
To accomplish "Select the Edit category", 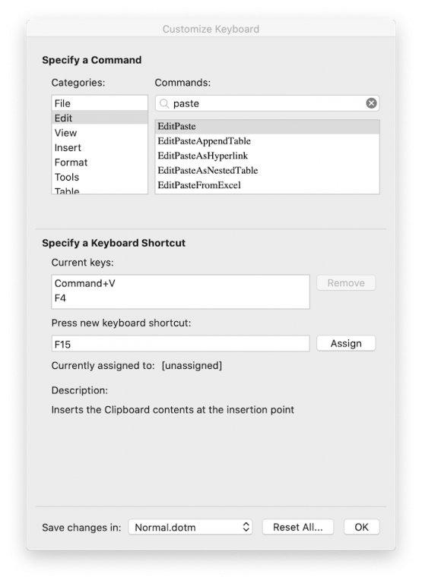I will (x=100, y=118).
